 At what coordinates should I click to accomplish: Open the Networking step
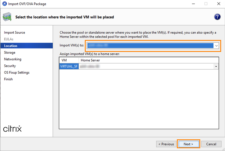tap(13, 59)
